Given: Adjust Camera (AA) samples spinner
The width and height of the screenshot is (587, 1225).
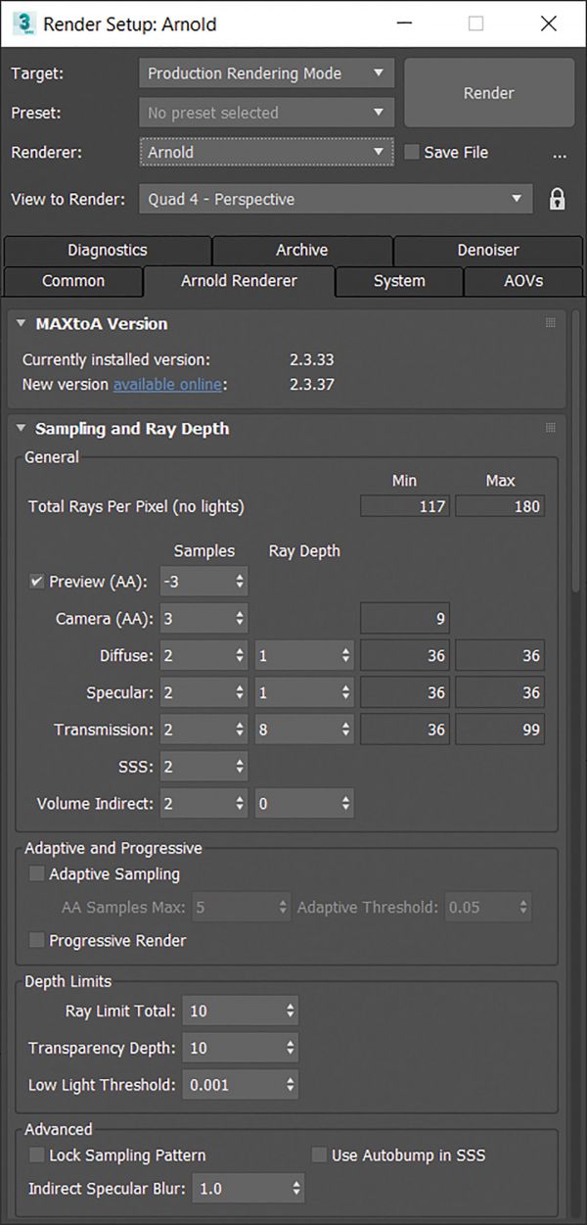Looking at the screenshot, I should (240, 619).
